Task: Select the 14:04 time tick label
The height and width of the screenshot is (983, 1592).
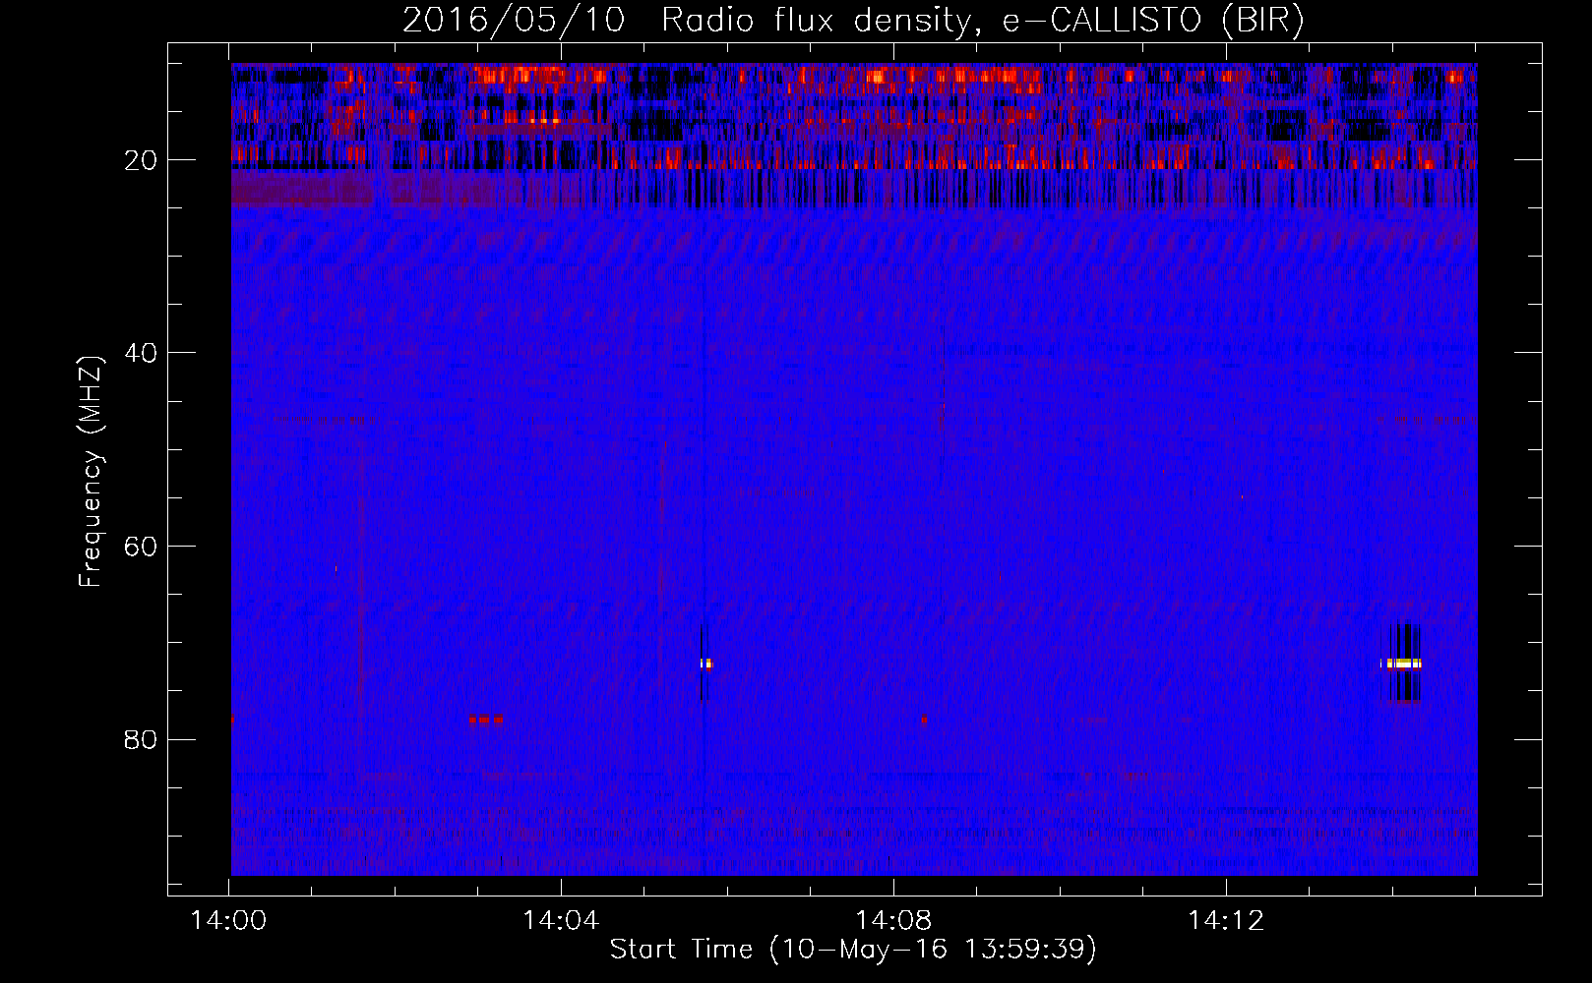Action: 561,920
